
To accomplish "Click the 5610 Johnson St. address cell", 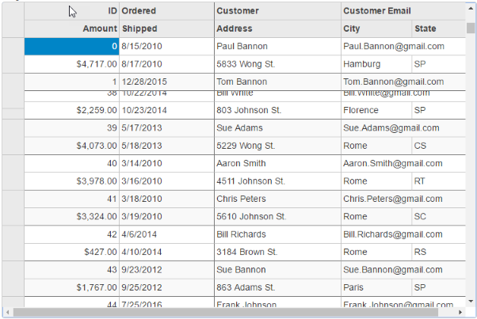I will pyautogui.click(x=277, y=216).
